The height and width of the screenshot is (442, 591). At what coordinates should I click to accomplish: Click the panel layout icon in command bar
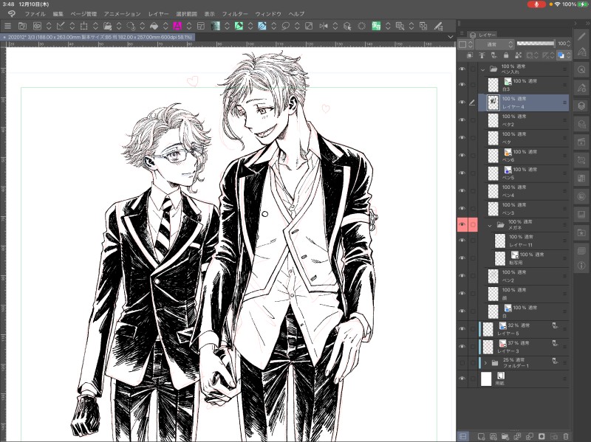[x=201, y=26]
